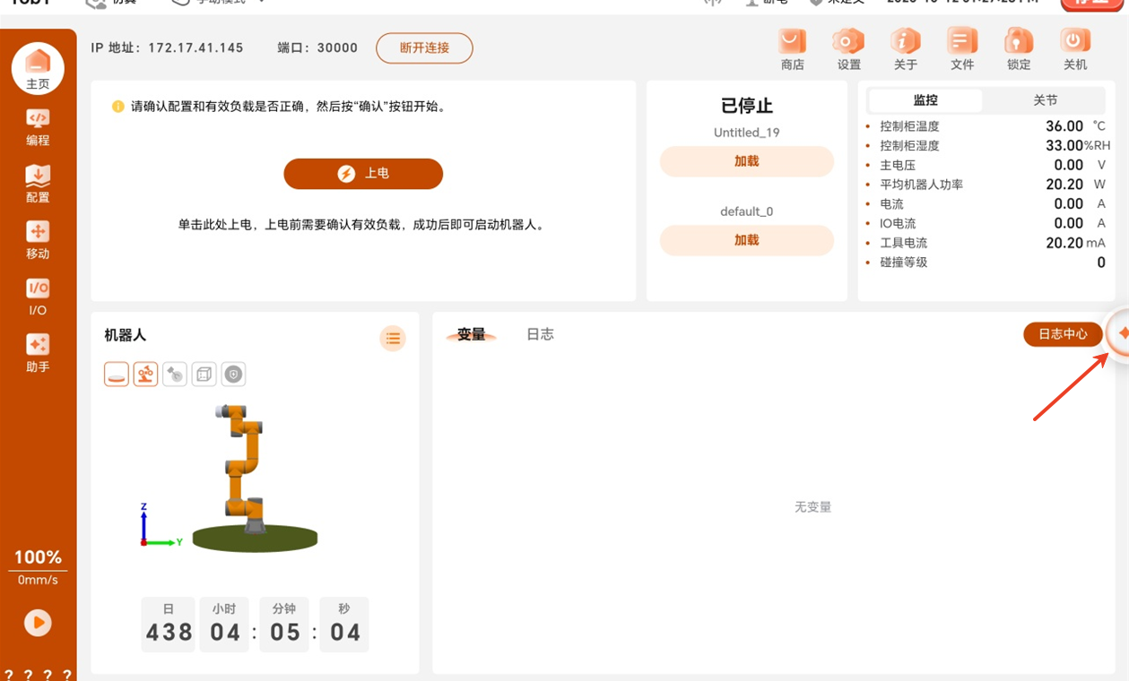The image size is (1129, 681).
Task: Click the default_0 label
Action: (x=747, y=211)
